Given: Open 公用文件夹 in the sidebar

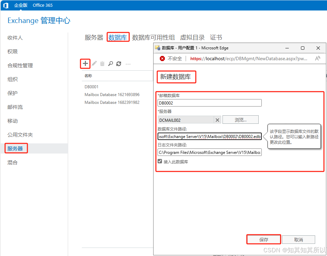Looking at the screenshot, I should click(x=20, y=135).
